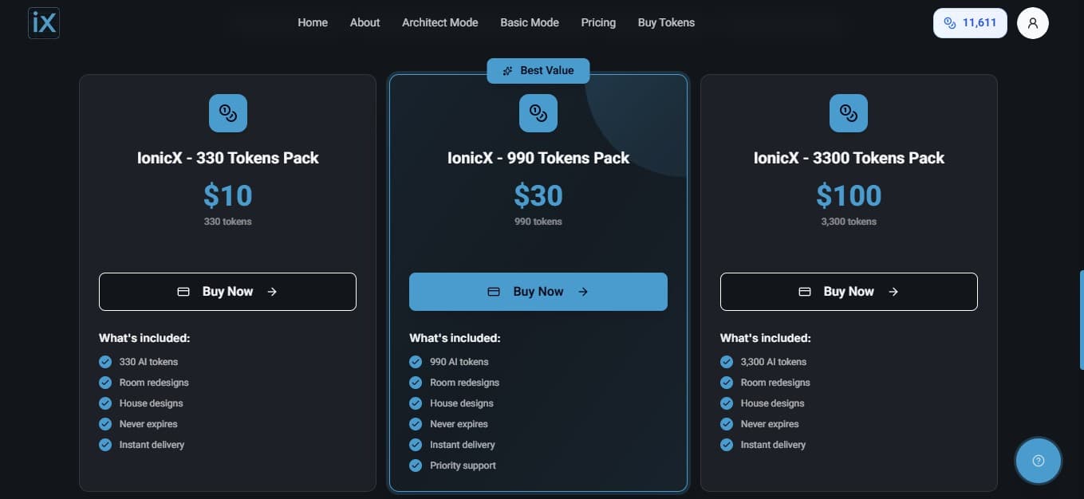Click the checkmark next to 3,300 AI tokens

726,361
